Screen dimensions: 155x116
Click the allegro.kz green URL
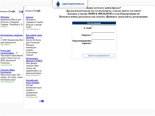coord(4,27)
